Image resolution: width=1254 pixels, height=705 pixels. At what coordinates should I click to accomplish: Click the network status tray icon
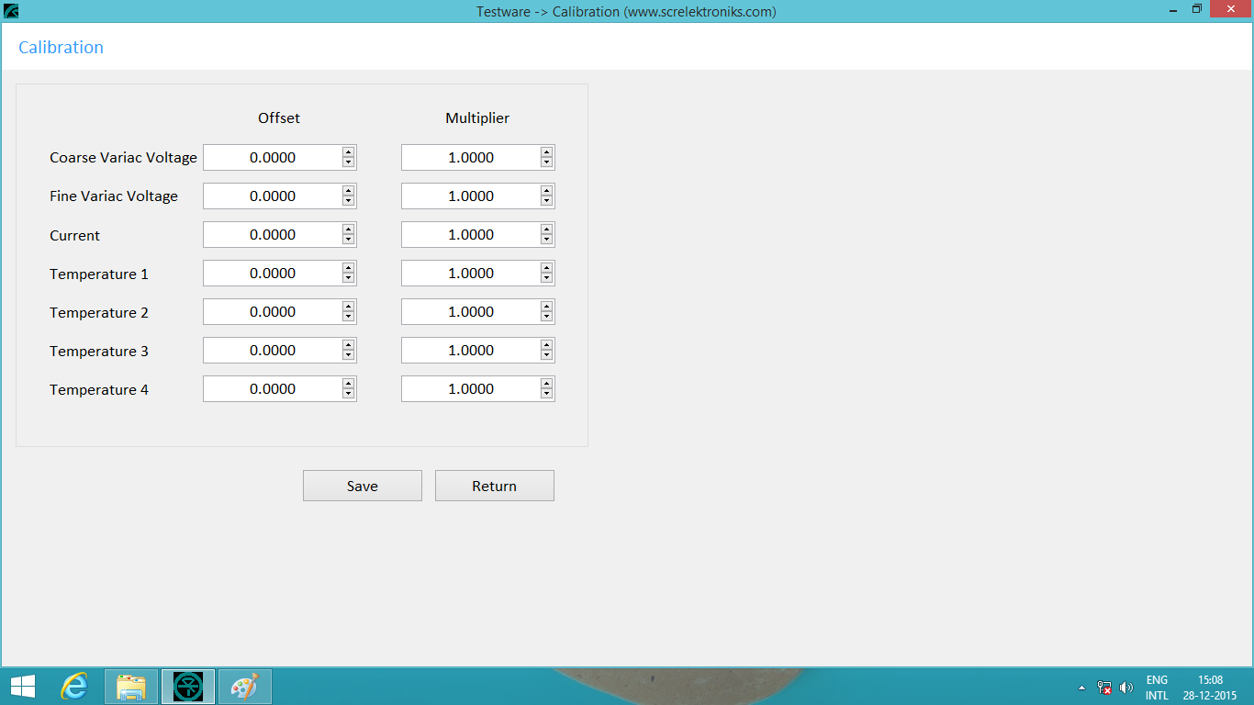1104,688
